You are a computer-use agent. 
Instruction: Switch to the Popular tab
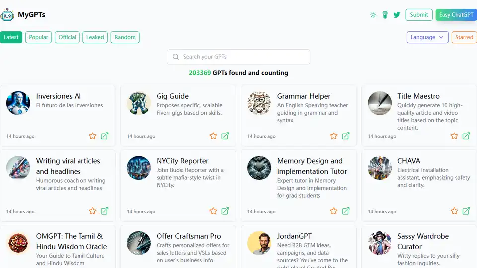click(39, 37)
